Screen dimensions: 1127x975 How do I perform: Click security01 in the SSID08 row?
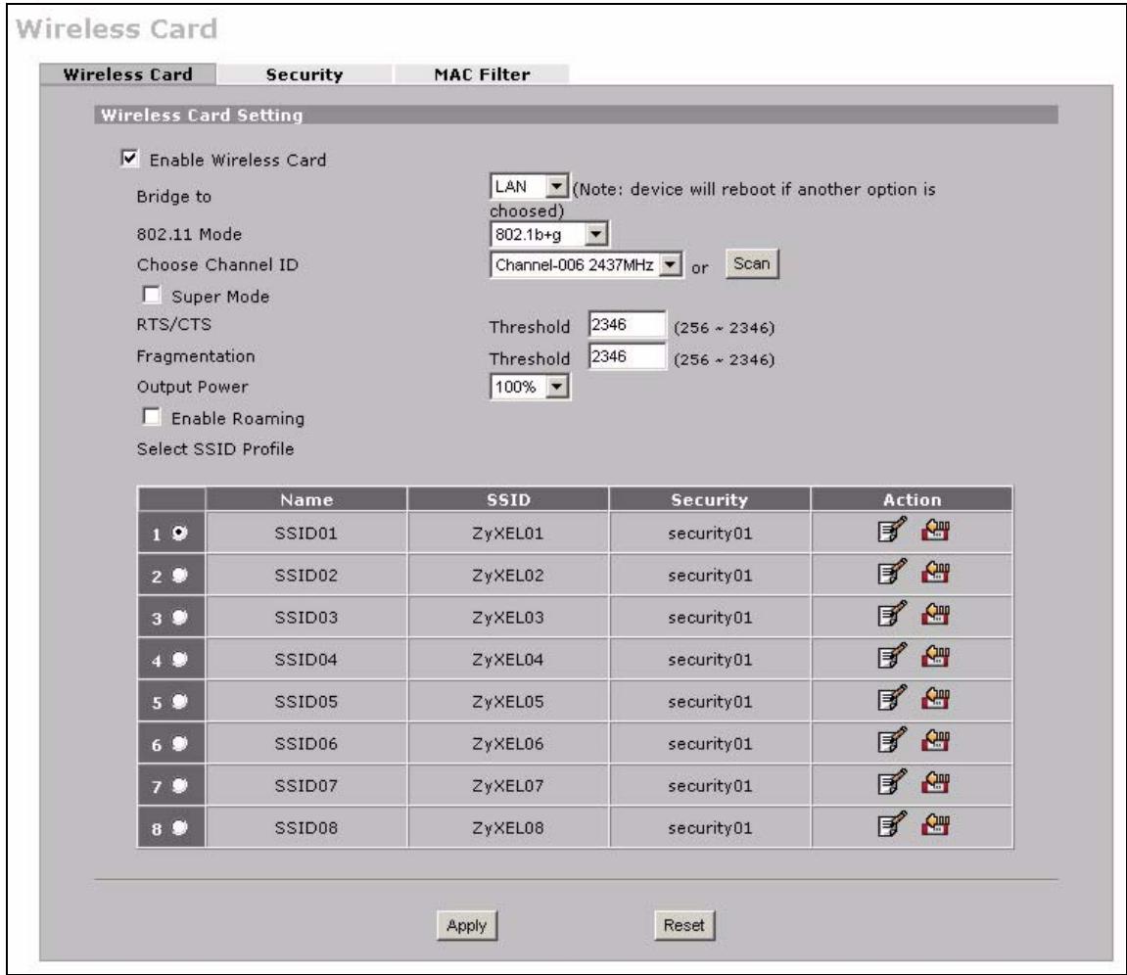[x=710, y=828]
